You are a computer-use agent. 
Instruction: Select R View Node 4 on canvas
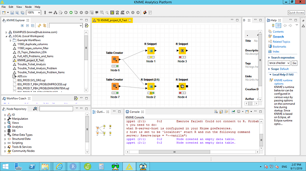click(182, 86)
